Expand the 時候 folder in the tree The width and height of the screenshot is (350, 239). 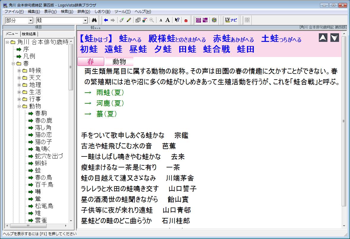tap(19, 71)
